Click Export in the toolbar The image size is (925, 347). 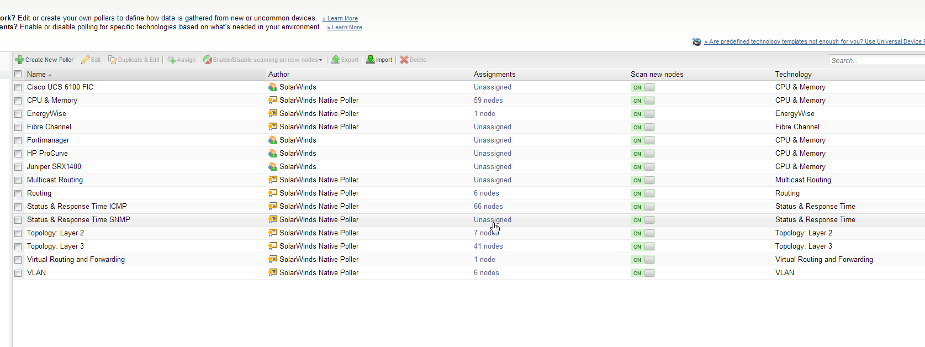(345, 60)
